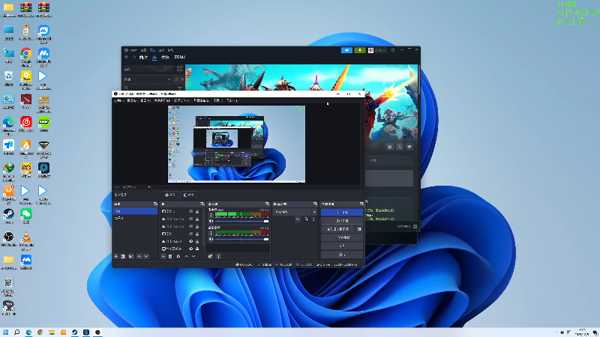Viewport: 600px width, 337px height.
Task: Adjust Mic/Aux volume slider
Action: point(241,221)
